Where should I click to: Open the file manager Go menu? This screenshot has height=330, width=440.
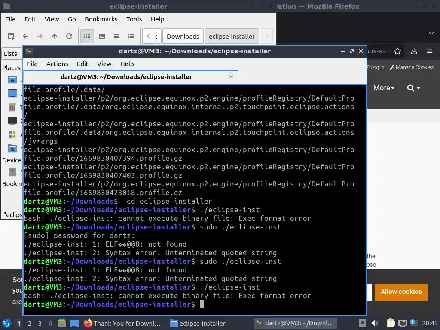tap(72, 19)
